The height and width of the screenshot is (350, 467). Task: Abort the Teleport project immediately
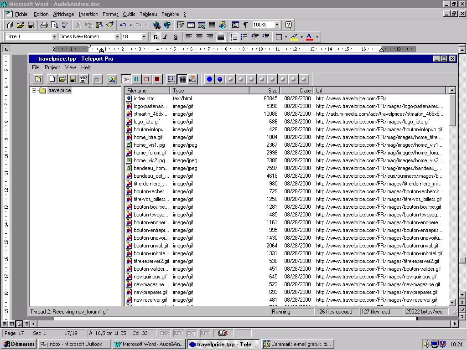(x=157, y=79)
